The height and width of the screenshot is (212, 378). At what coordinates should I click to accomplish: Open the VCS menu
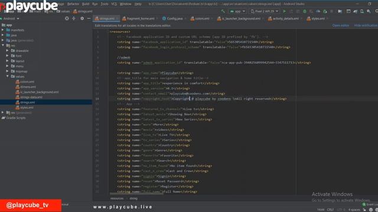pyautogui.click(x=114, y=4)
